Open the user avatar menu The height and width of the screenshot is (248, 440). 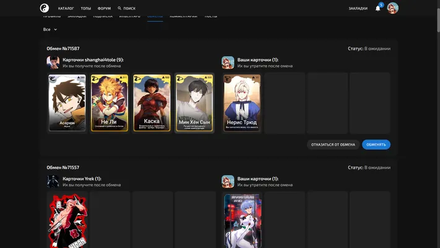coord(392,8)
